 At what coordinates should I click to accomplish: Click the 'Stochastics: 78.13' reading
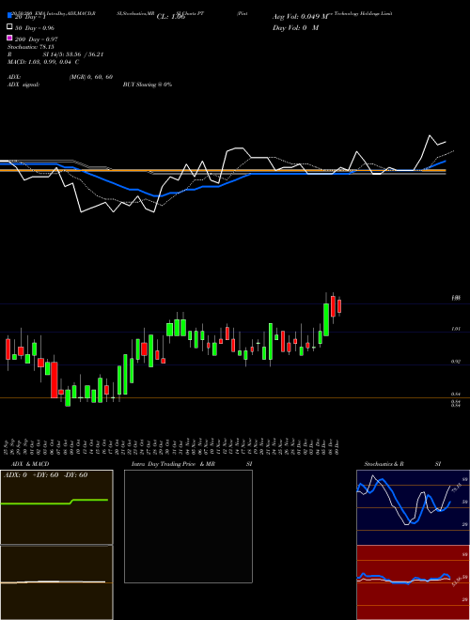[31, 47]
